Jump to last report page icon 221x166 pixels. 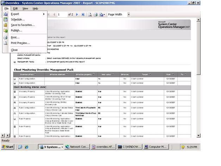[83, 14]
